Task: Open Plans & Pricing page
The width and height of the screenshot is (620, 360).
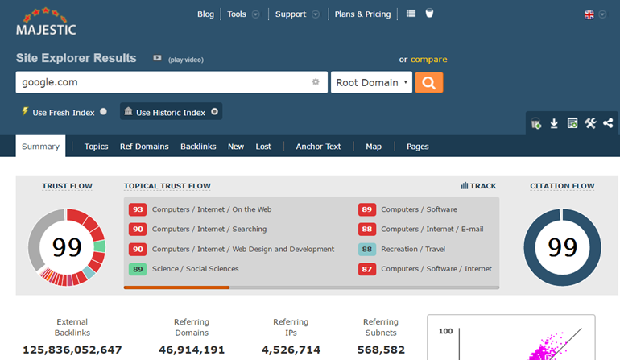Action: (362, 14)
